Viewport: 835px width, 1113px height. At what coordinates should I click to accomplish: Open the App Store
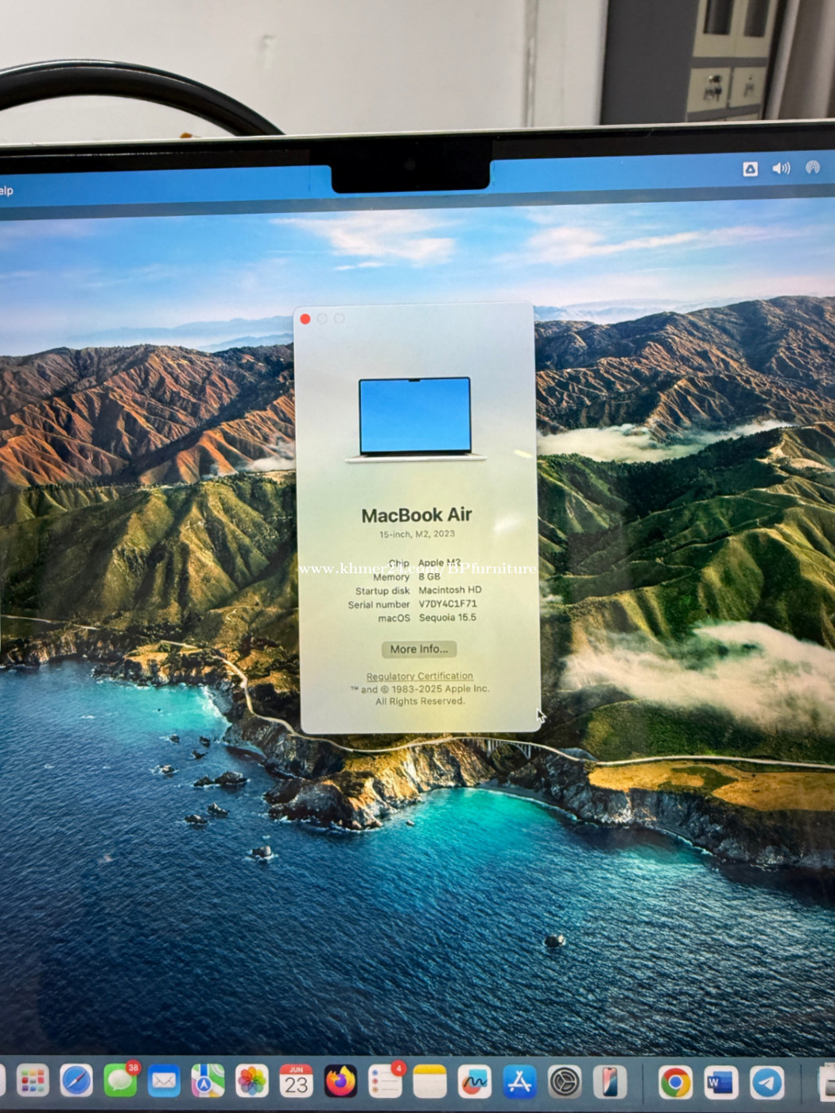tap(519, 1082)
